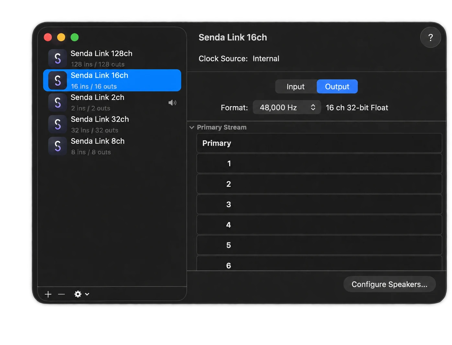Click the Senda Link 128ch device icon
This screenshot has width=452, height=345.
click(x=58, y=58)
